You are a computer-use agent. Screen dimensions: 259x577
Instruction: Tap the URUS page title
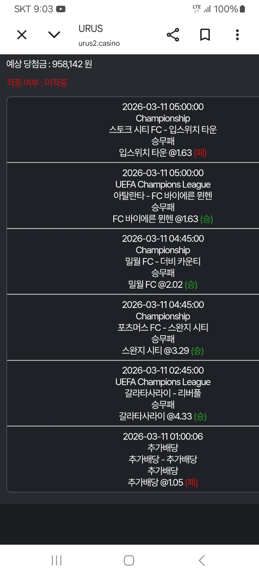coord(91,29)
